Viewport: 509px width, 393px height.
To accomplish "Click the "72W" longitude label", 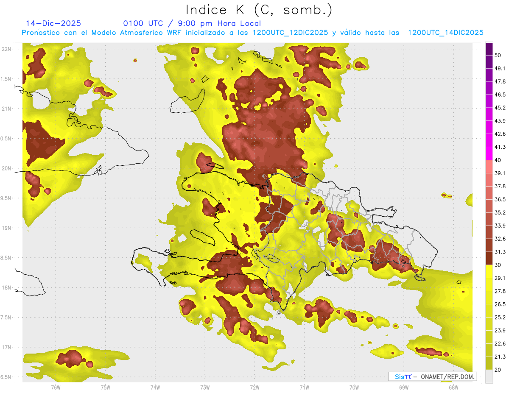I will (x=255, y=387).
